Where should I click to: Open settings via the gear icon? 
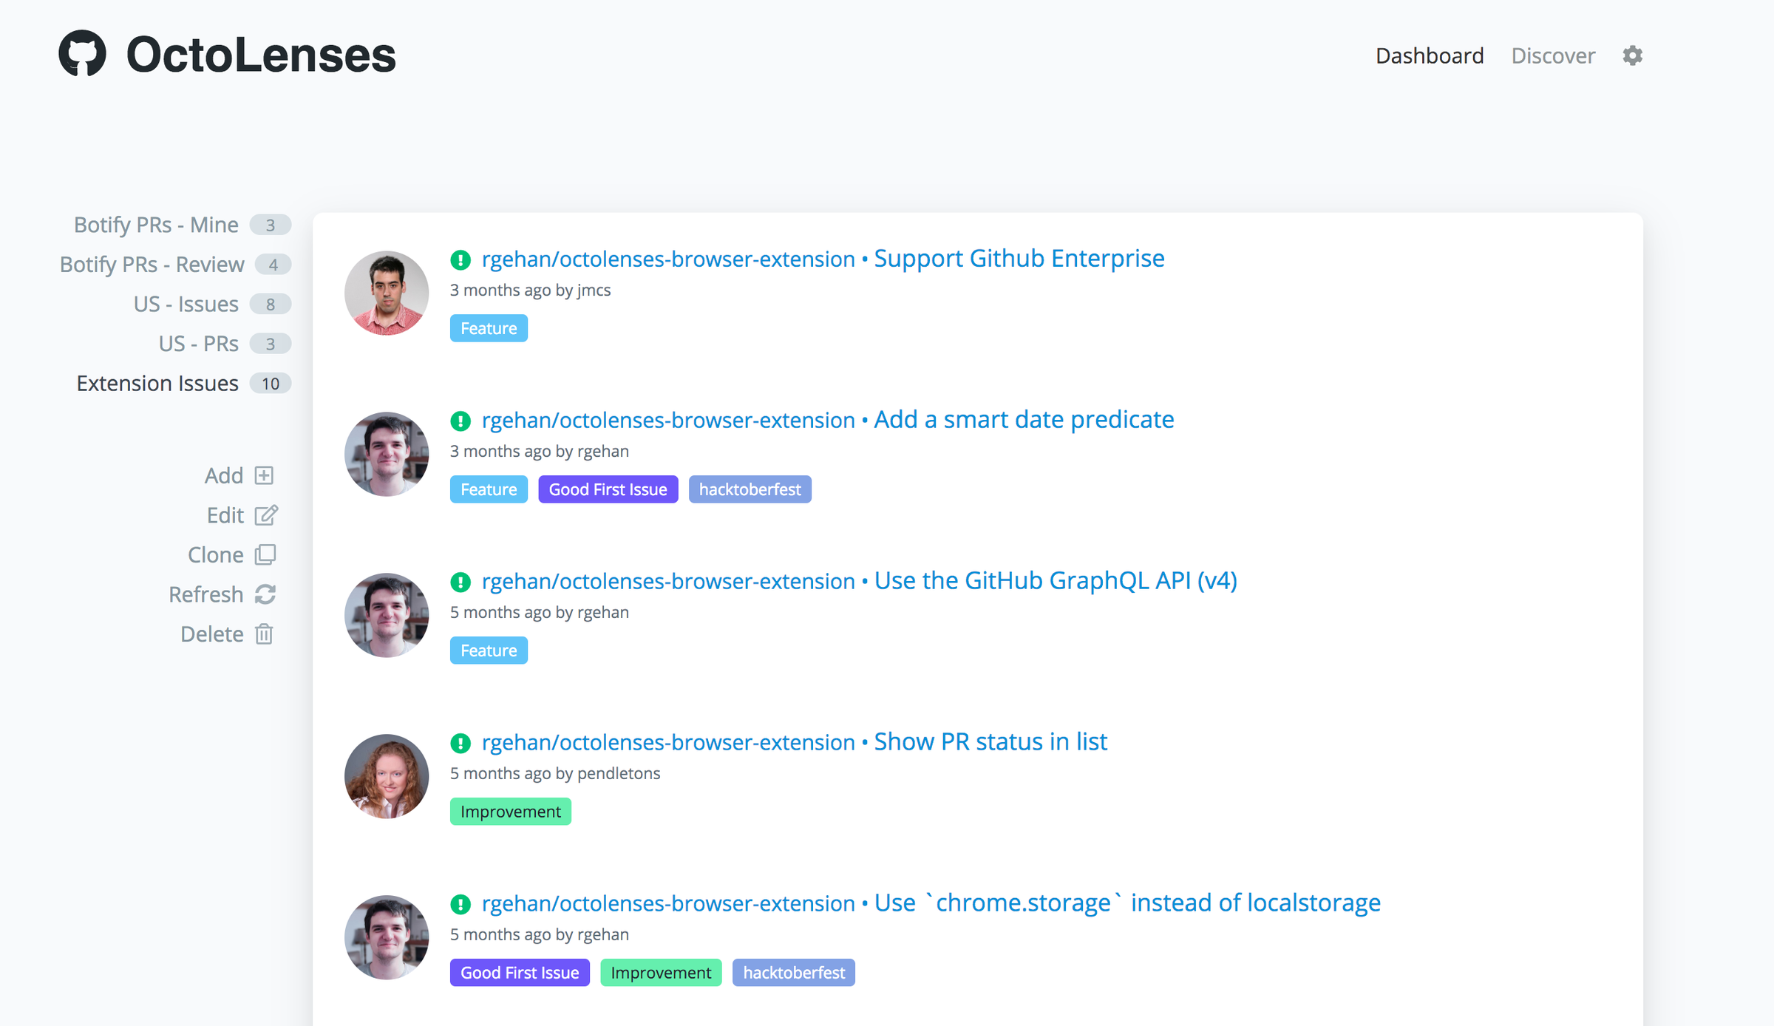tap(1632, 55)
